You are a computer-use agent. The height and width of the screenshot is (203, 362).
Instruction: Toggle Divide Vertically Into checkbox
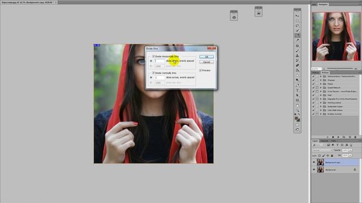(x=153, y=73)
